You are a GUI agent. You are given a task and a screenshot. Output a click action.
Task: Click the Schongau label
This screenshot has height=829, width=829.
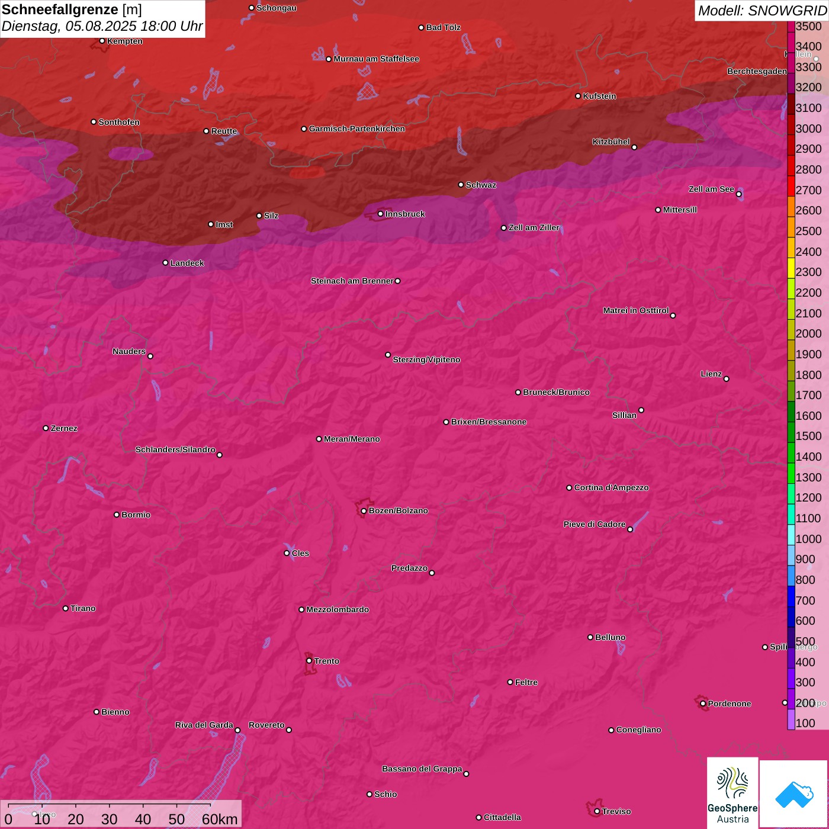point(276,8)
